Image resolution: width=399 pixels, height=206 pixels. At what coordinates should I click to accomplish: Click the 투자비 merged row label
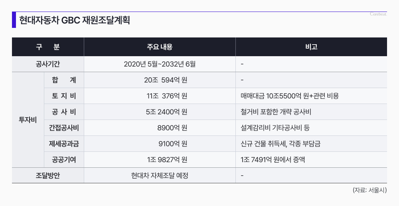28,120
